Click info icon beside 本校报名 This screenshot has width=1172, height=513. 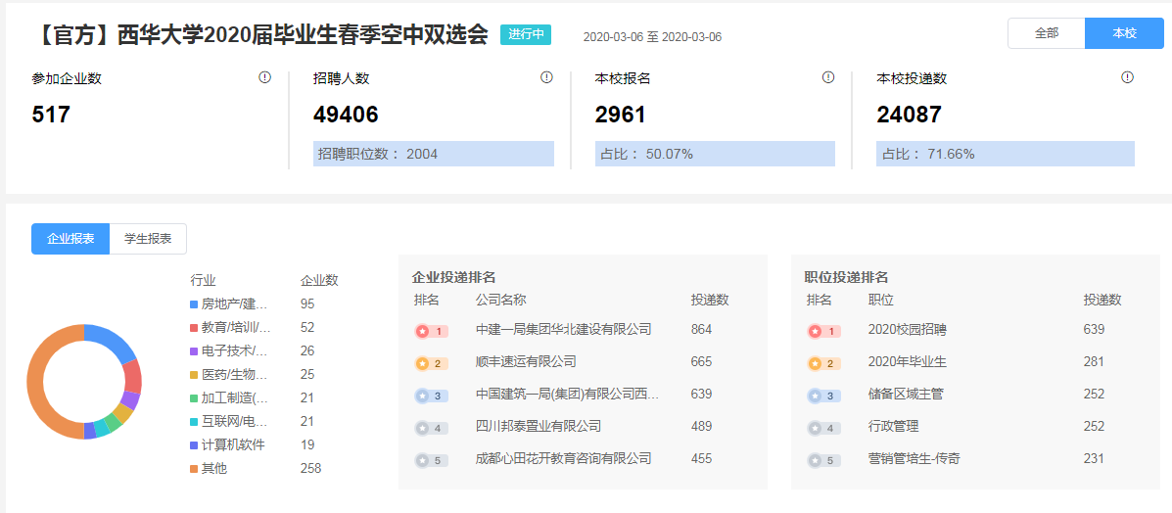[828, 77]
